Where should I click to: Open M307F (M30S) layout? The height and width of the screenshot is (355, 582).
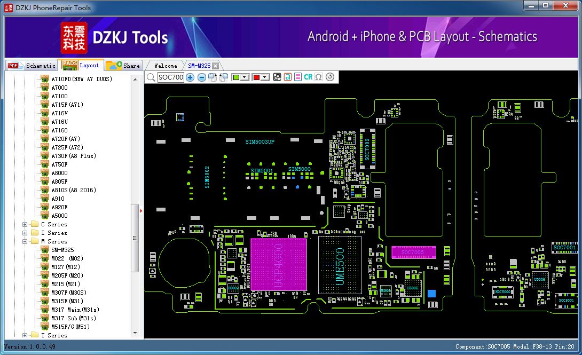coord(69,293)
